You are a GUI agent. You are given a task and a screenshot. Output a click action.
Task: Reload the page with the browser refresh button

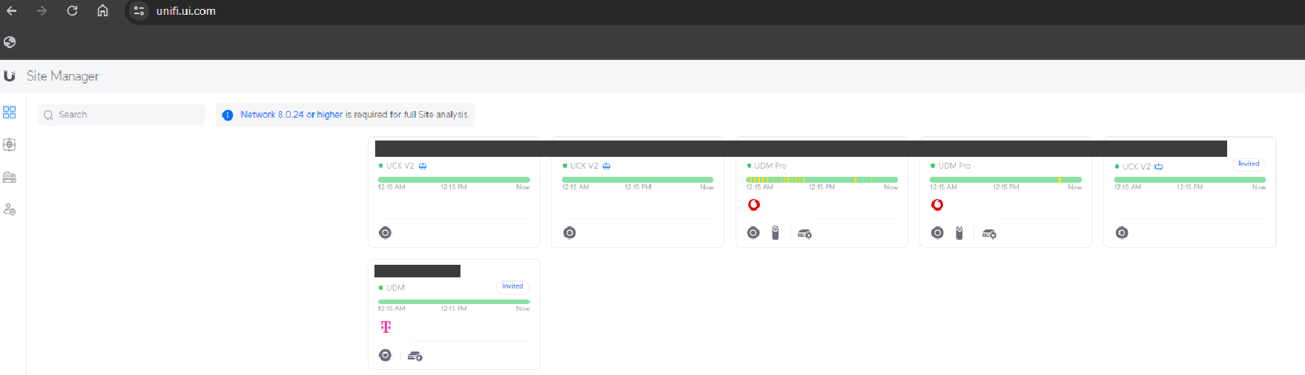click(x=72, y=10)
